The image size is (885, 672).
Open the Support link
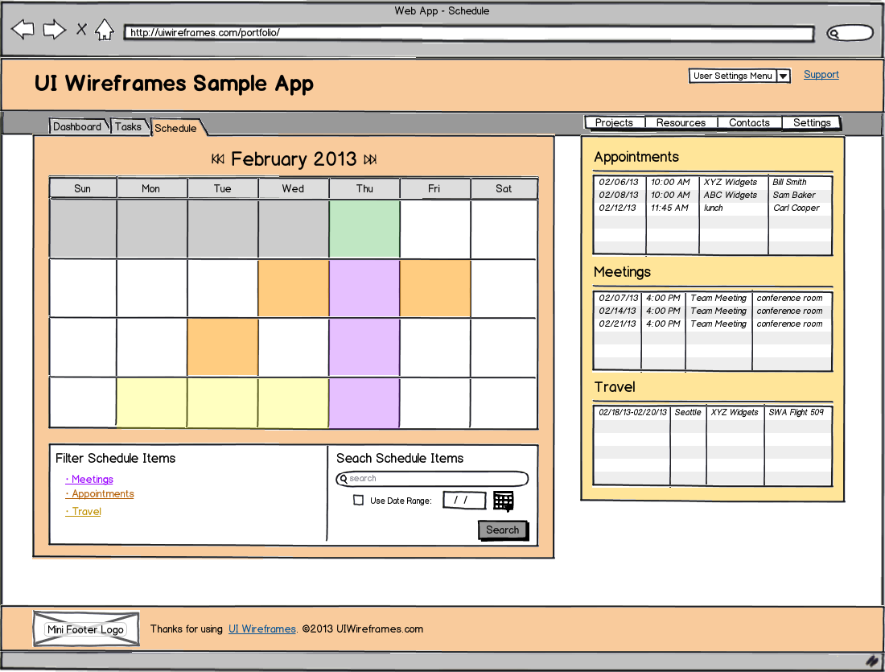[821, 74]
